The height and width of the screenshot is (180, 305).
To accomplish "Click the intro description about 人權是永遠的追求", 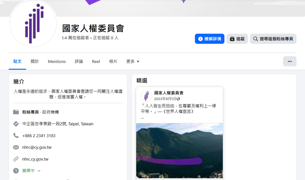I will coord(68,94).
